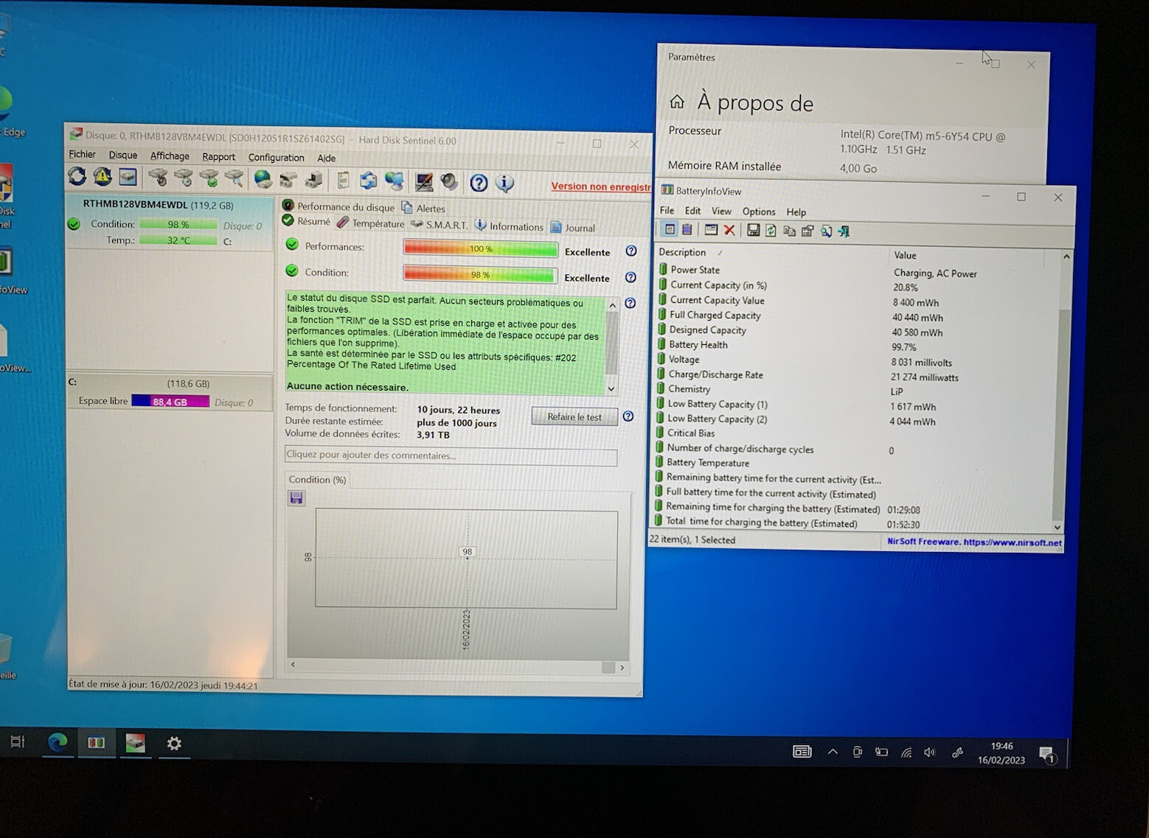Click BatteryInfoView list scroll down arrow

click(1058, 527)
